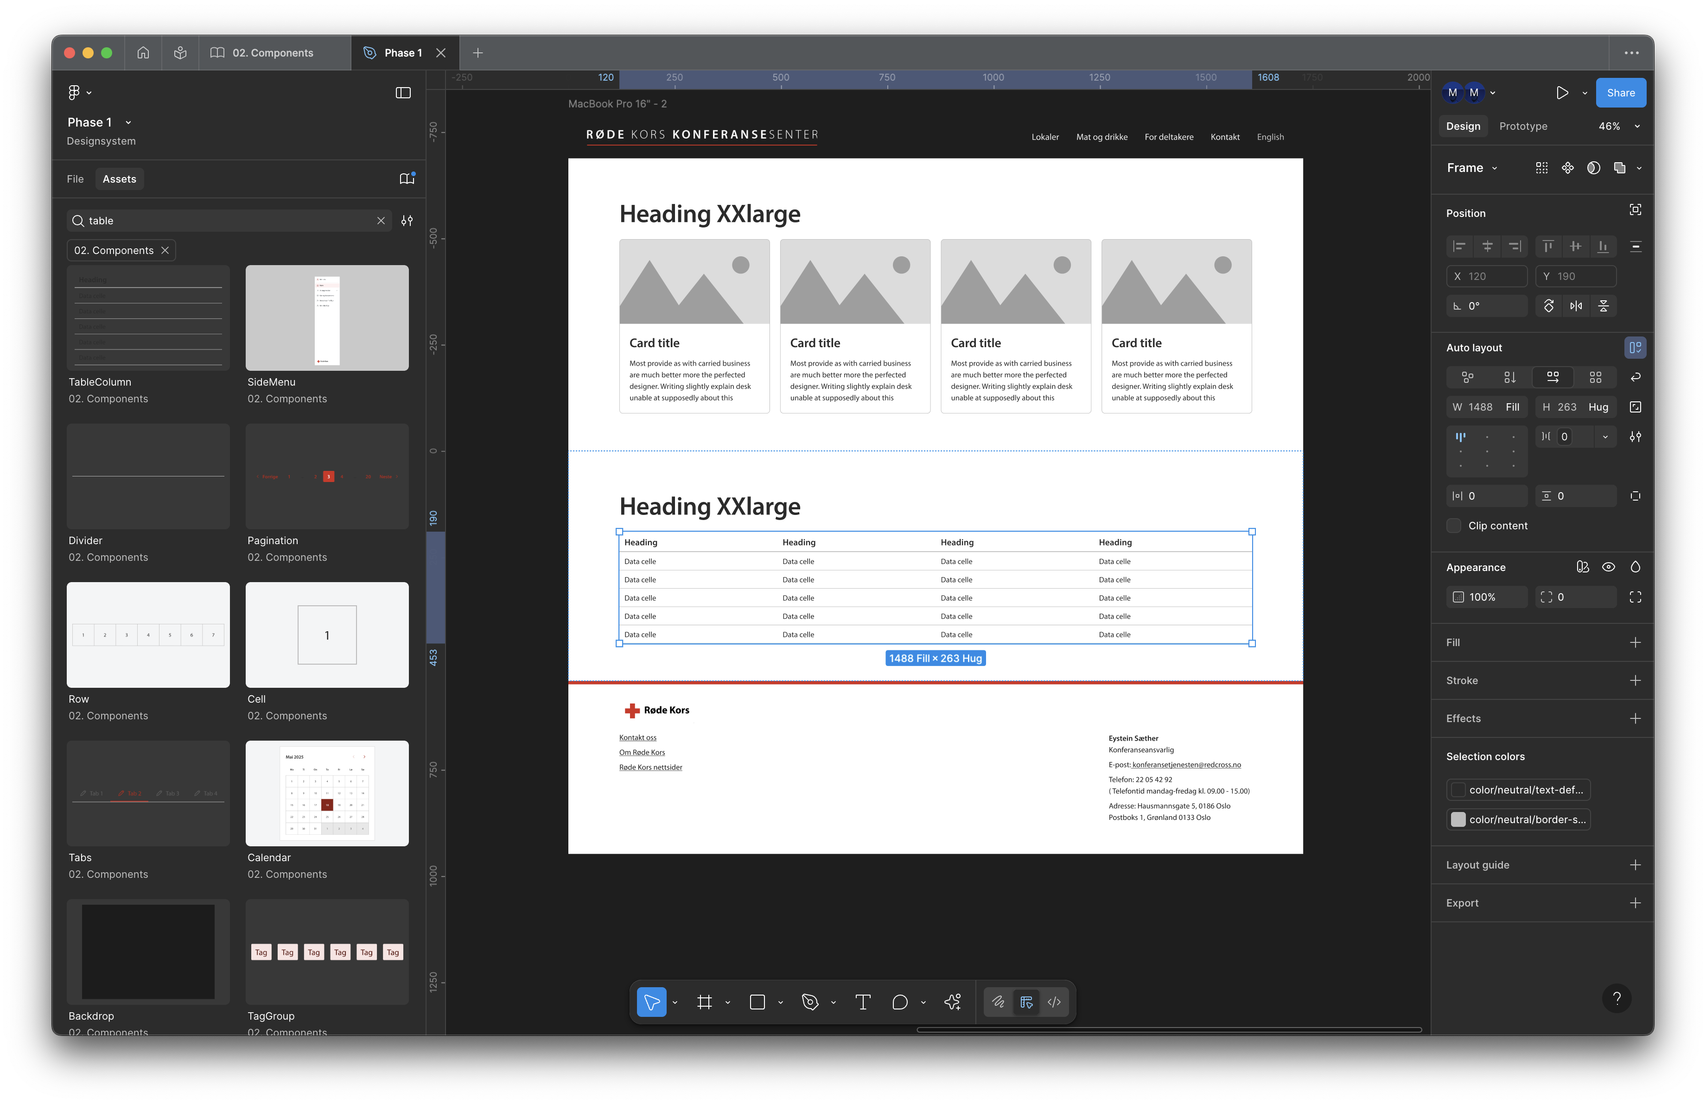Open the team library book icon
The image size is (1706, 1104).
[407, 179]
